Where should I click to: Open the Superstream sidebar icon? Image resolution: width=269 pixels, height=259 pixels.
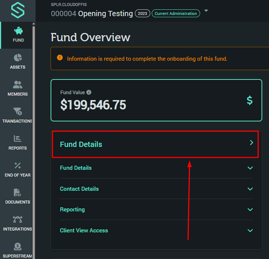[18, 246]
